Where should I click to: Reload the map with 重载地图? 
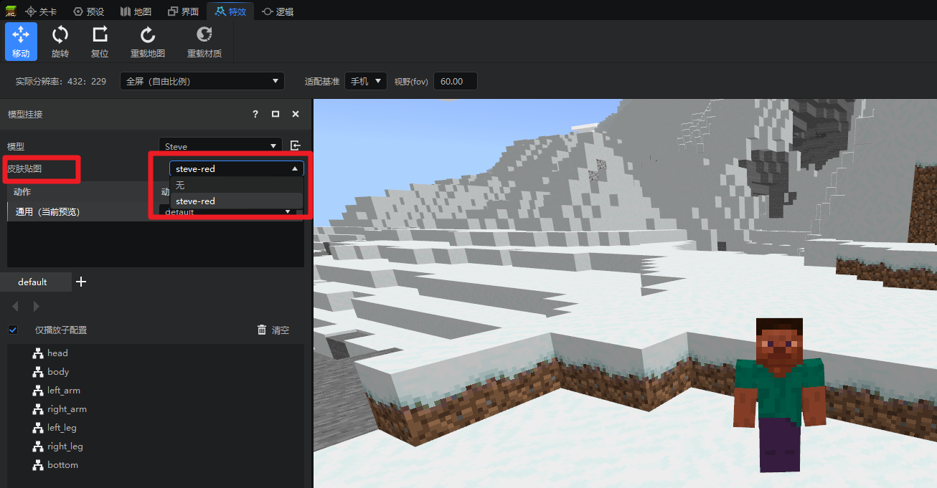point(148,42)
